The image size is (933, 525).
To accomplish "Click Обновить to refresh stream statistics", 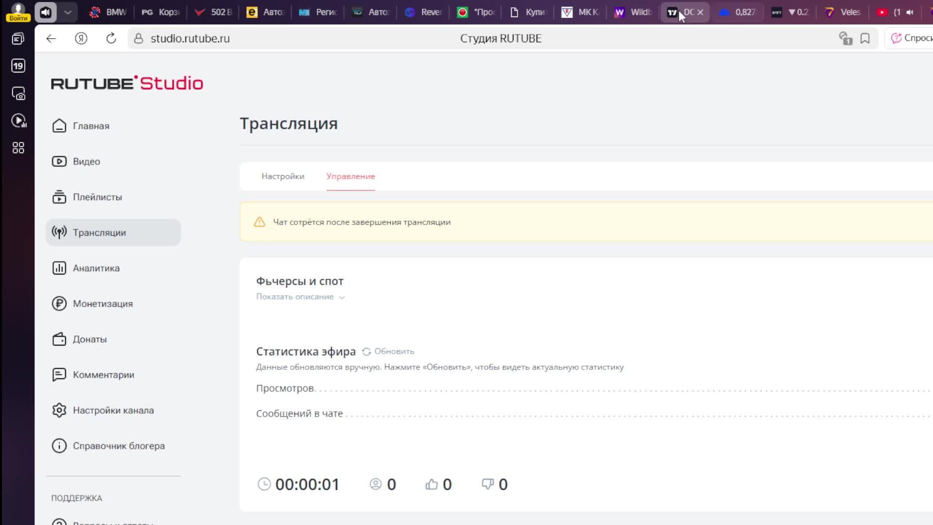I will click(393, 351).
